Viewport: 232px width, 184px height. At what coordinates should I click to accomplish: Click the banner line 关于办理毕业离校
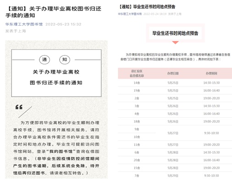pyautogui.click(x=56, y=72)
